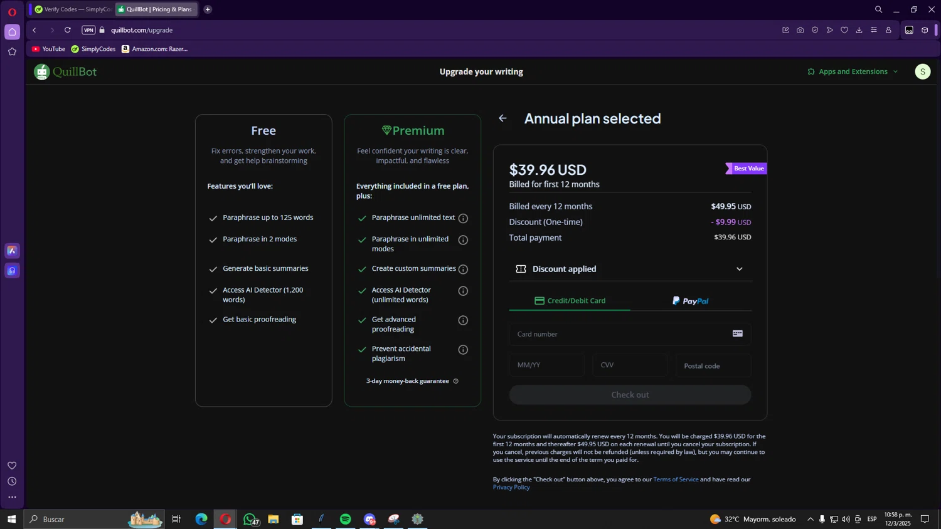Click the Best Value badge

[x=746, y=169]
